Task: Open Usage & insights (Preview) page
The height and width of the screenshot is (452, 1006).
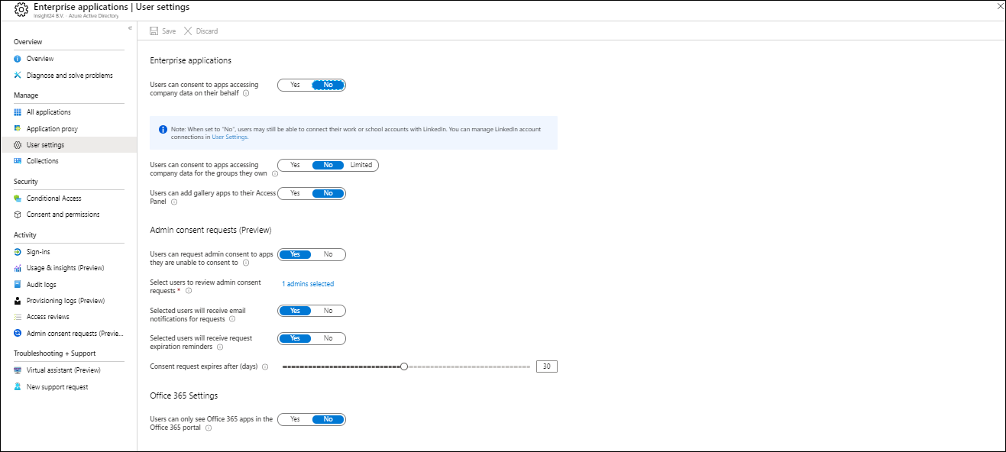Action: click(x=65, y=268)
